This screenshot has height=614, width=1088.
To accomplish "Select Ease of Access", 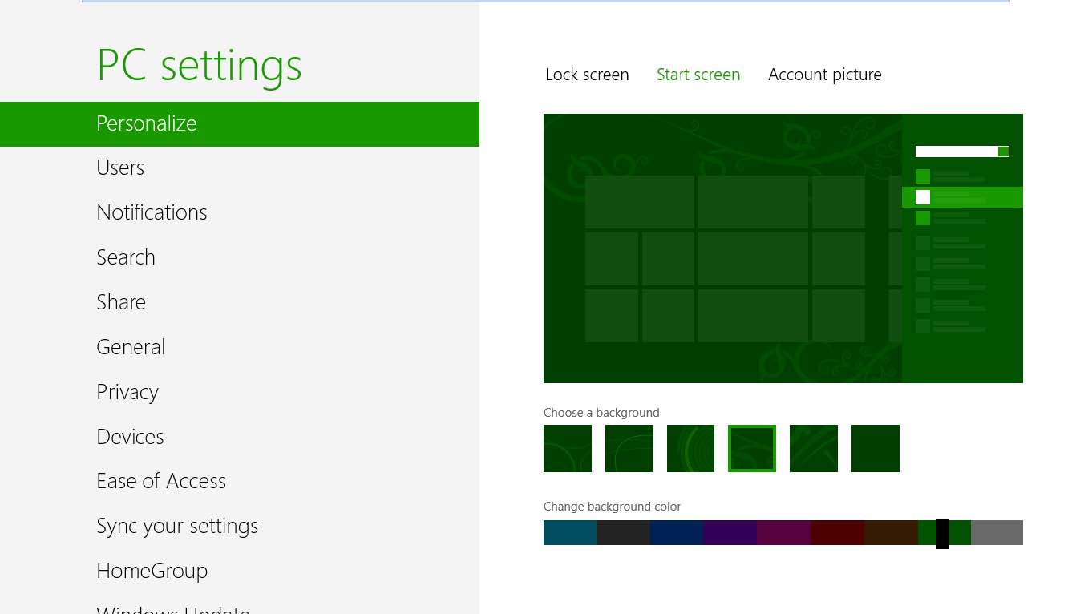I will pyautogui.click(x=161, y=481).
